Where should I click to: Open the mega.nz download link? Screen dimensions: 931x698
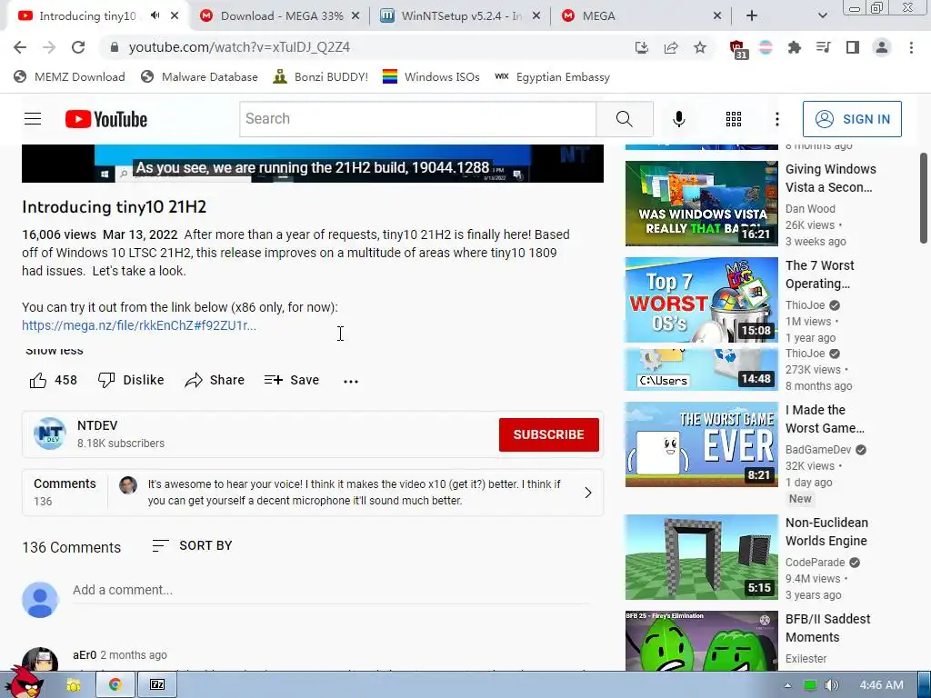coord(139,325)
